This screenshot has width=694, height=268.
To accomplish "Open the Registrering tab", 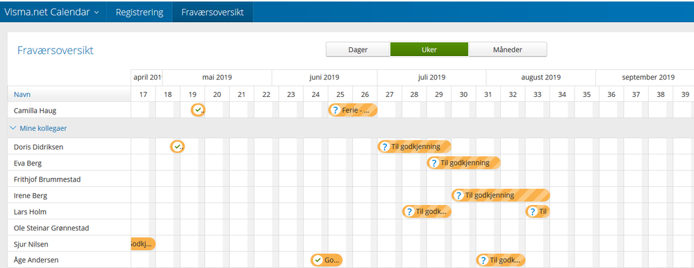I will coord(140,12).
